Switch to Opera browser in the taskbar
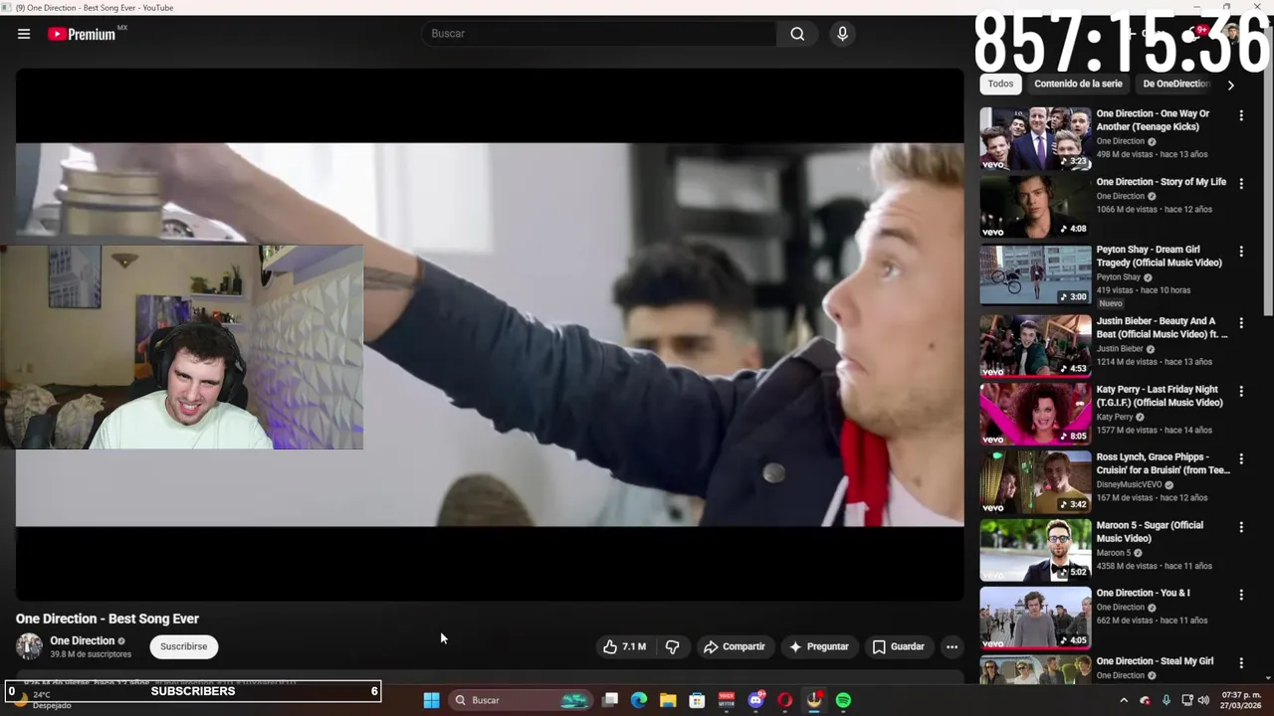Viewport: 1274px width, 716px height. (x=784, y=700)
